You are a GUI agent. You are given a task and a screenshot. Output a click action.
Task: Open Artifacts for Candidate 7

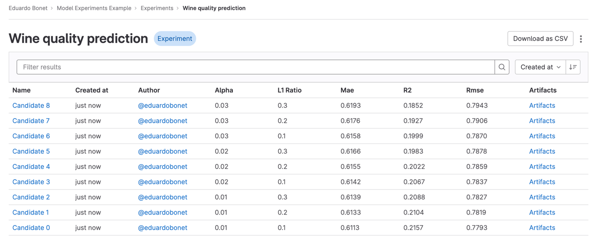pos(542,121)
